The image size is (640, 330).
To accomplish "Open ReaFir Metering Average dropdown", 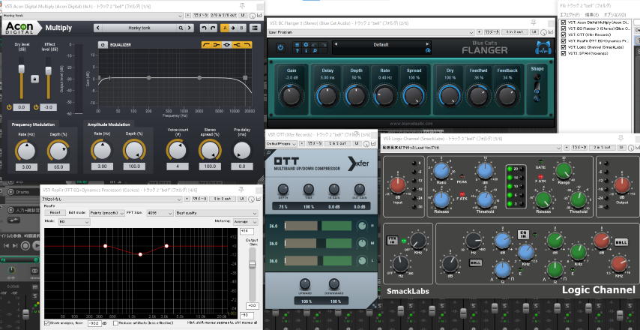I will coord(245,221).
